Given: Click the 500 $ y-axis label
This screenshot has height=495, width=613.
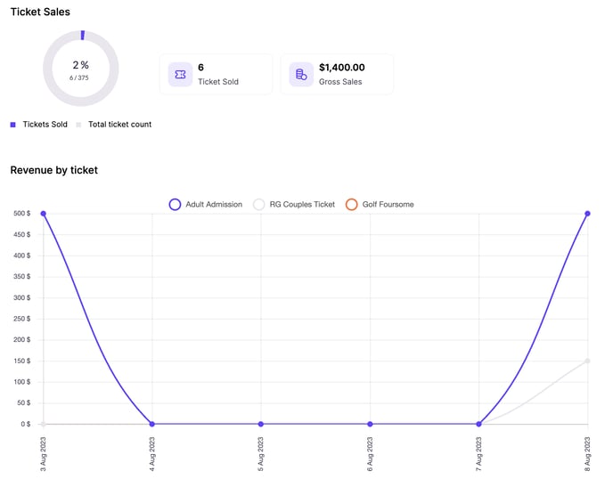Looking at the screenshot, I should pos(22,214).
